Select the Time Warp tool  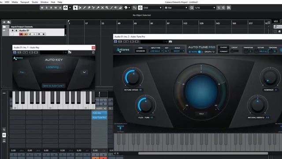tap(120, 8)
